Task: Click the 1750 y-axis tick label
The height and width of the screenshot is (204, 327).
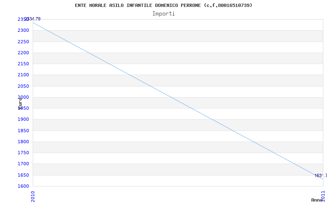Action: pos(23,153)
